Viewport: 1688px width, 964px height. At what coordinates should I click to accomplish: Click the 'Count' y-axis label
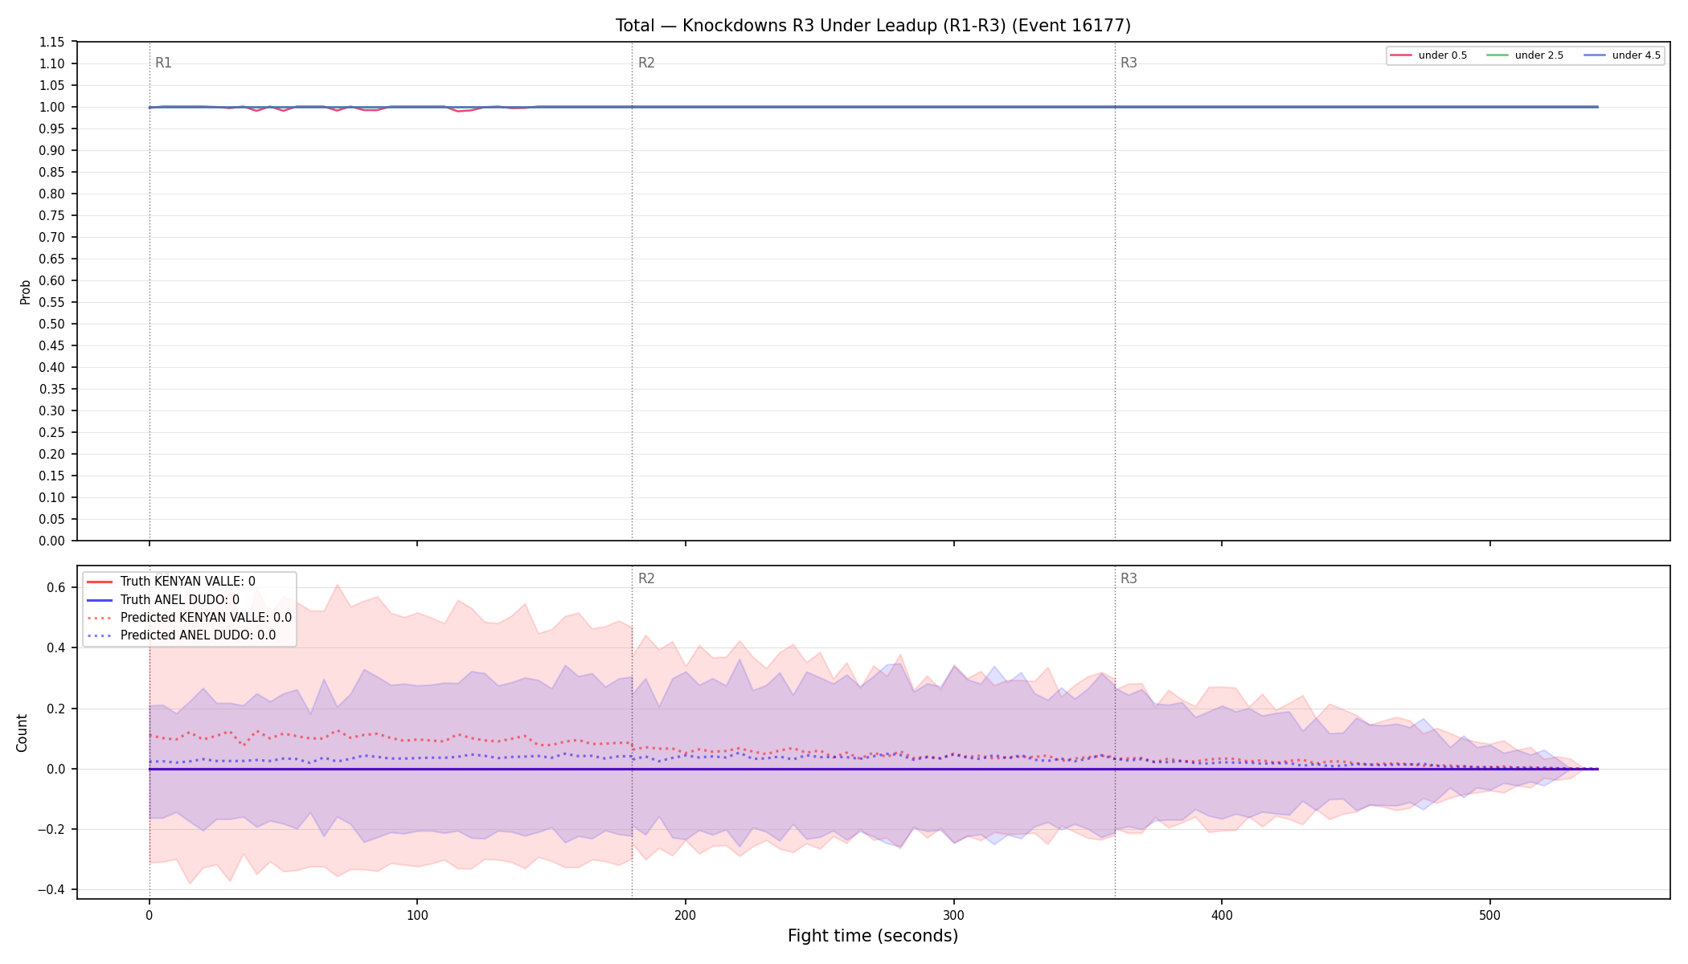pos(22,733)
